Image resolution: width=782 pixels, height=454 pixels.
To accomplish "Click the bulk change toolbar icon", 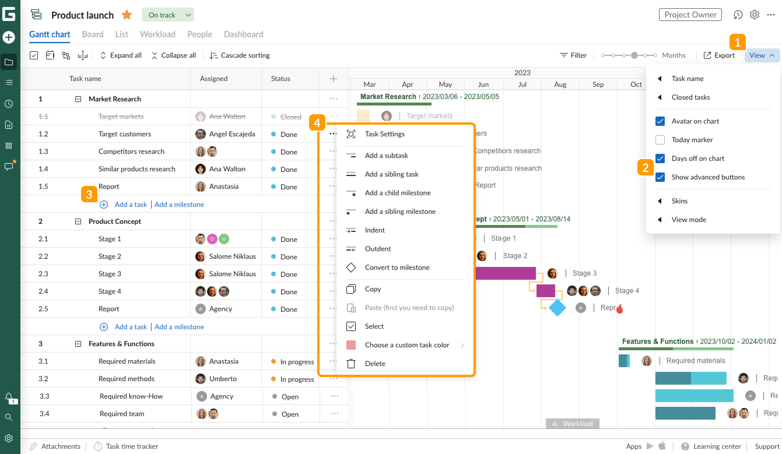I will [34, 55].
